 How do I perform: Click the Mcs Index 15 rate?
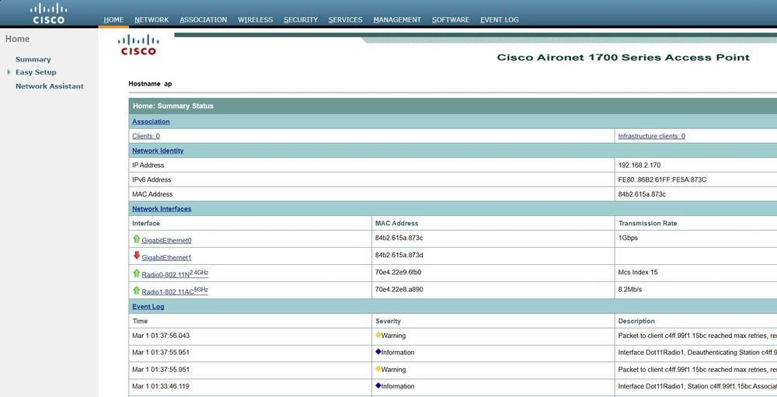click(638, 272)
